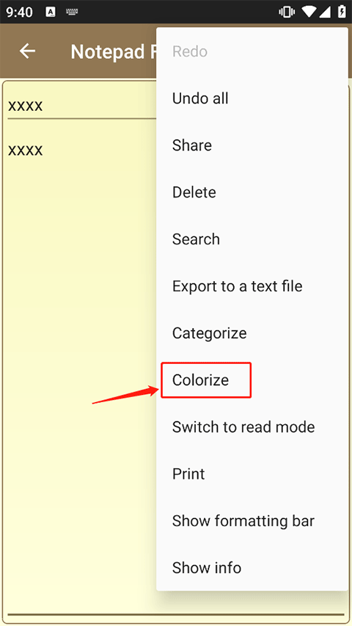
Task: Choose Print from the menu
Action: [252, 474]
